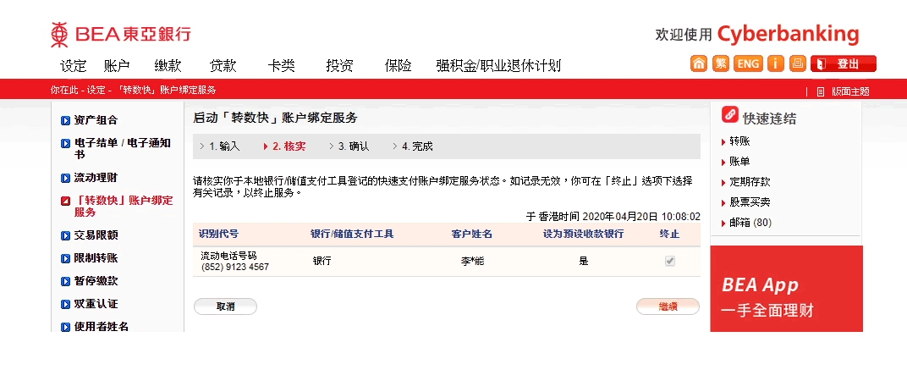This screenshot has width=907, height=381.
Task: Open 双重认证 sidebar link
Action: point(96,304)
